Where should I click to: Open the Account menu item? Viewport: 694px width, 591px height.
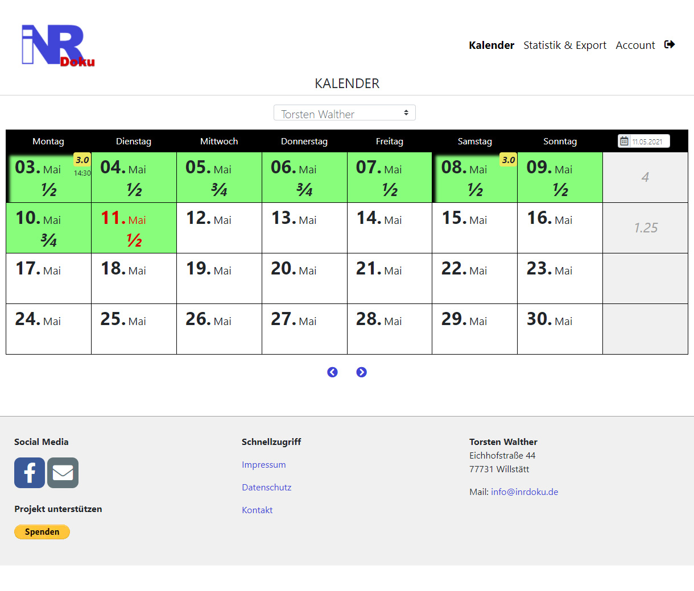click(635, 45)
